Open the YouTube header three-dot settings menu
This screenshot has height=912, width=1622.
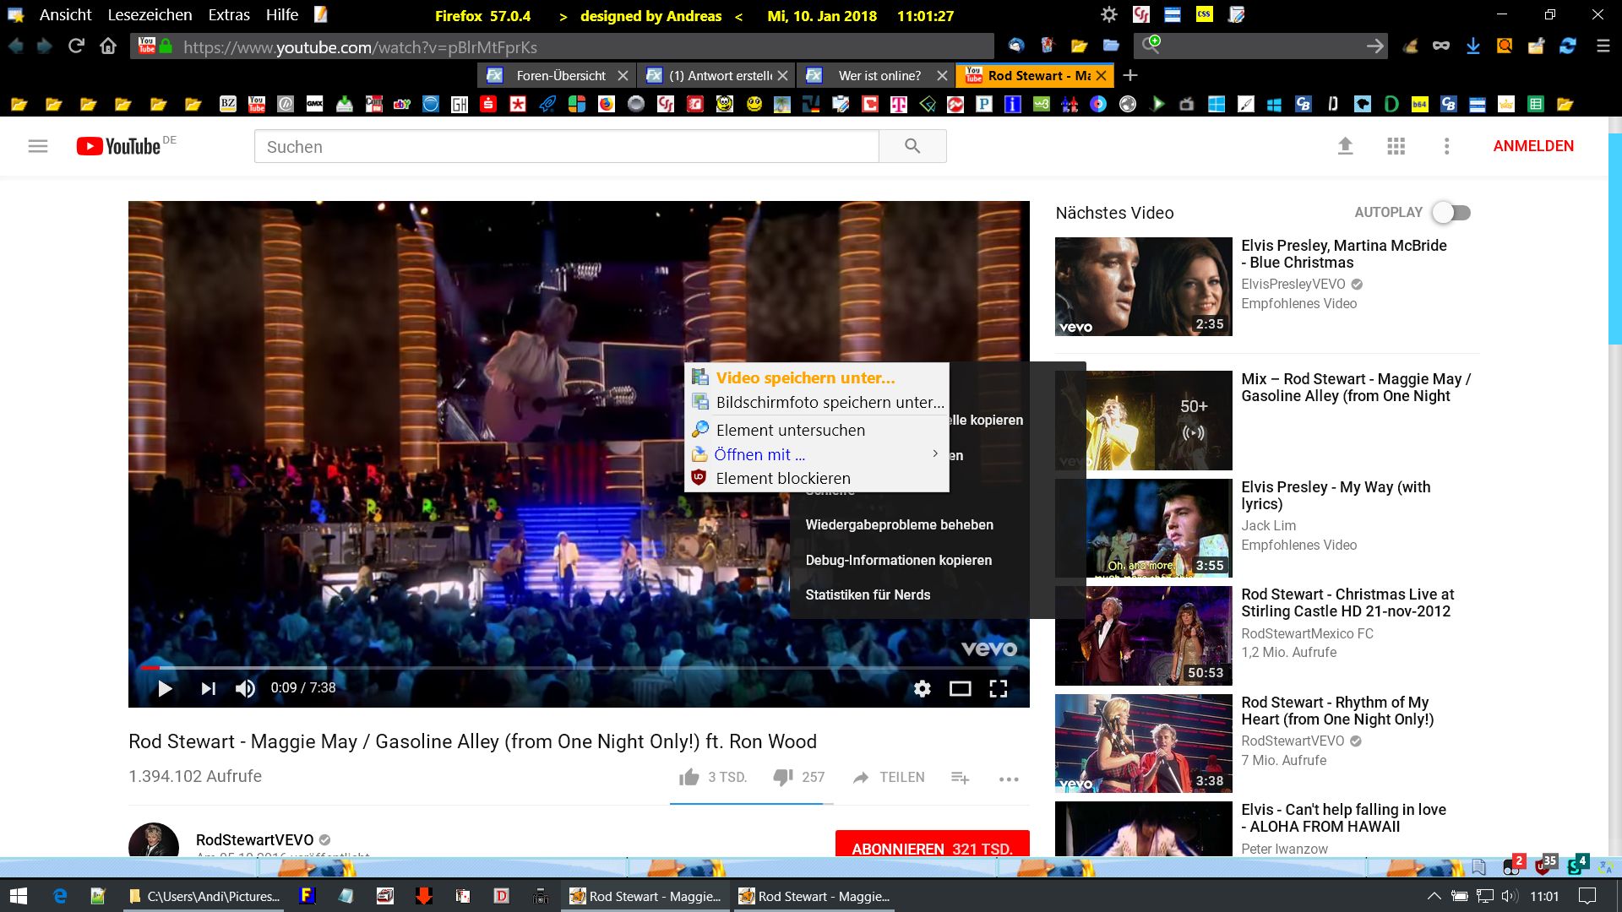pos(1446,146)
